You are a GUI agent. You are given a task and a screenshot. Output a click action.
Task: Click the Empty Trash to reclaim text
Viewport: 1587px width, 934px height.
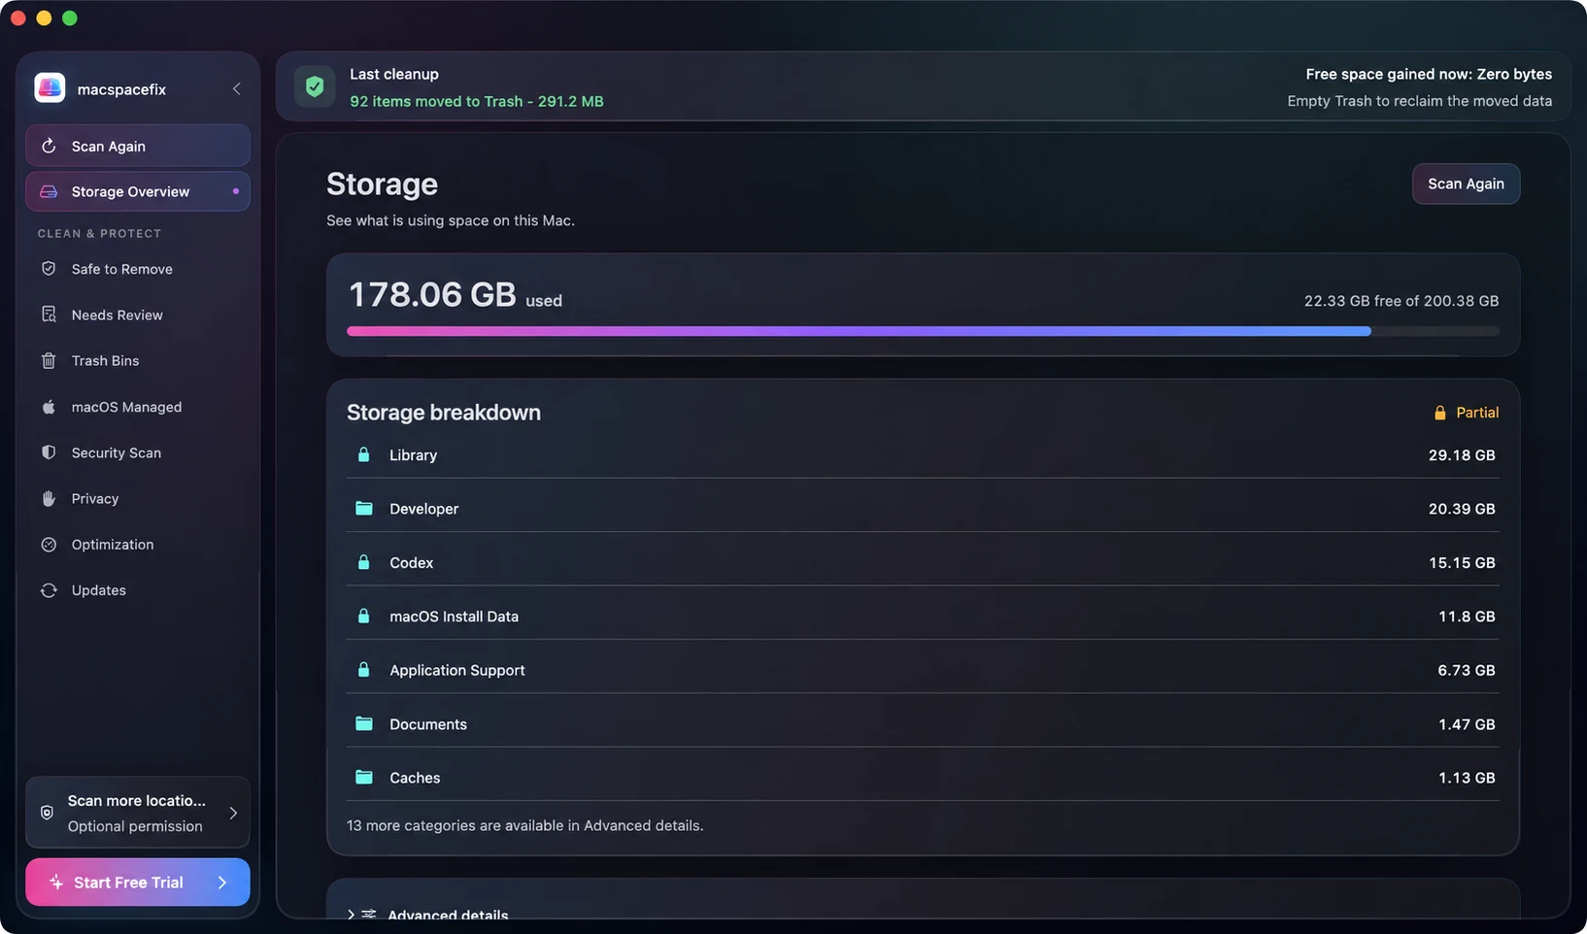[x=1420, y=101]
